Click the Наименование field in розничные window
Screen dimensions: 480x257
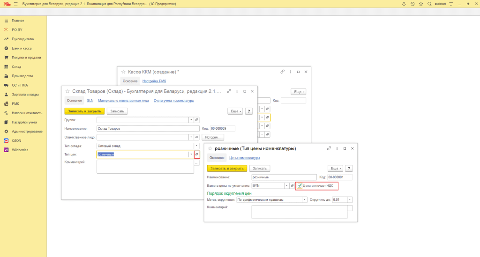[x=284, y=177]
